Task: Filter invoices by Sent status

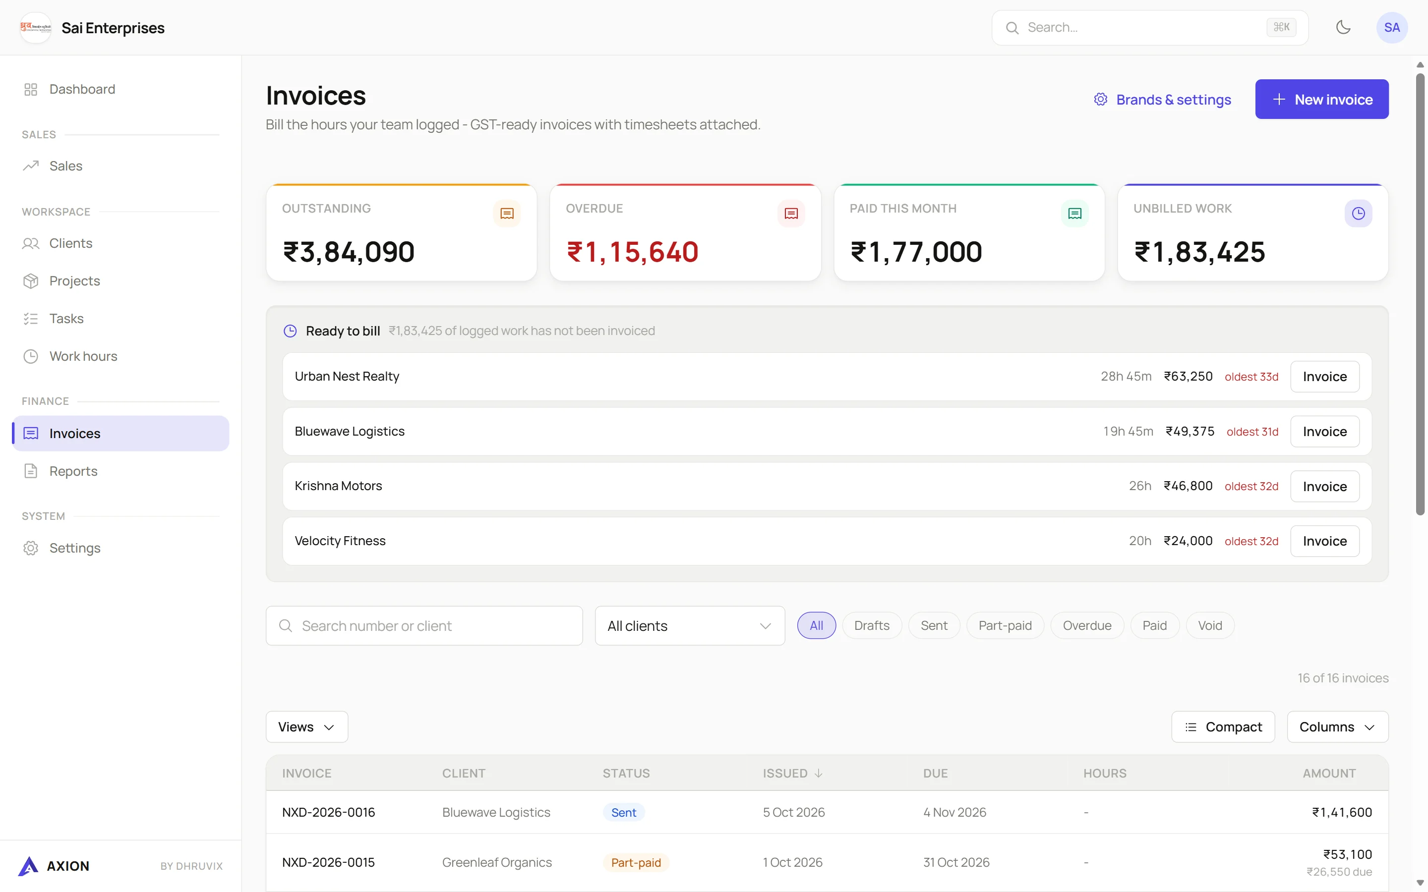Action: pyautogui.click(x=934, y=625)
